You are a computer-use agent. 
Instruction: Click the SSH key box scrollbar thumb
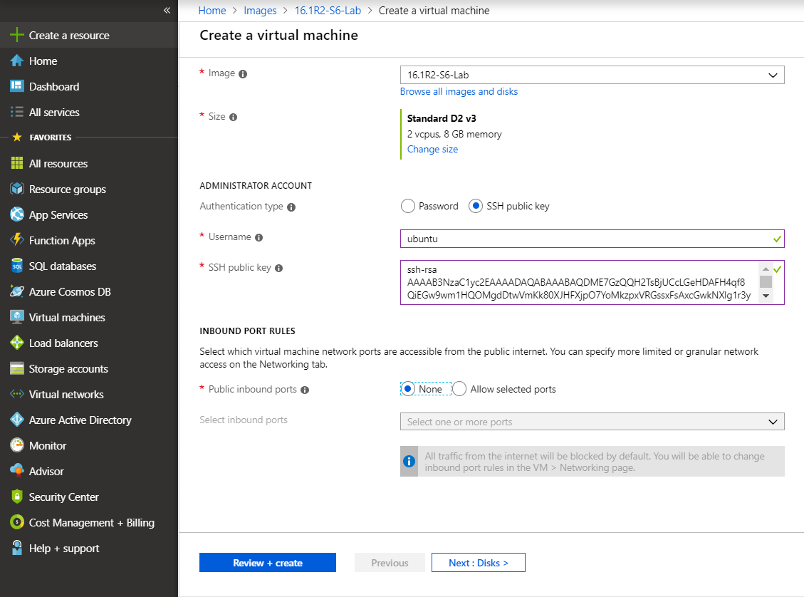[x=766, y=281]
